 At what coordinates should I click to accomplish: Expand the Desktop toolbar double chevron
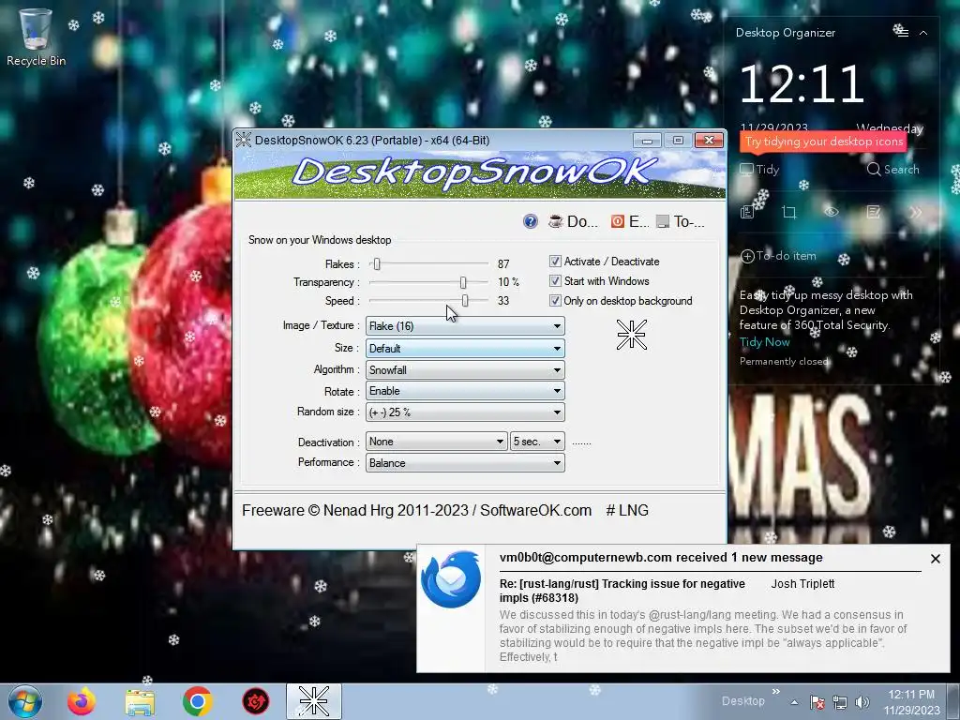click(x=776, y=692)
